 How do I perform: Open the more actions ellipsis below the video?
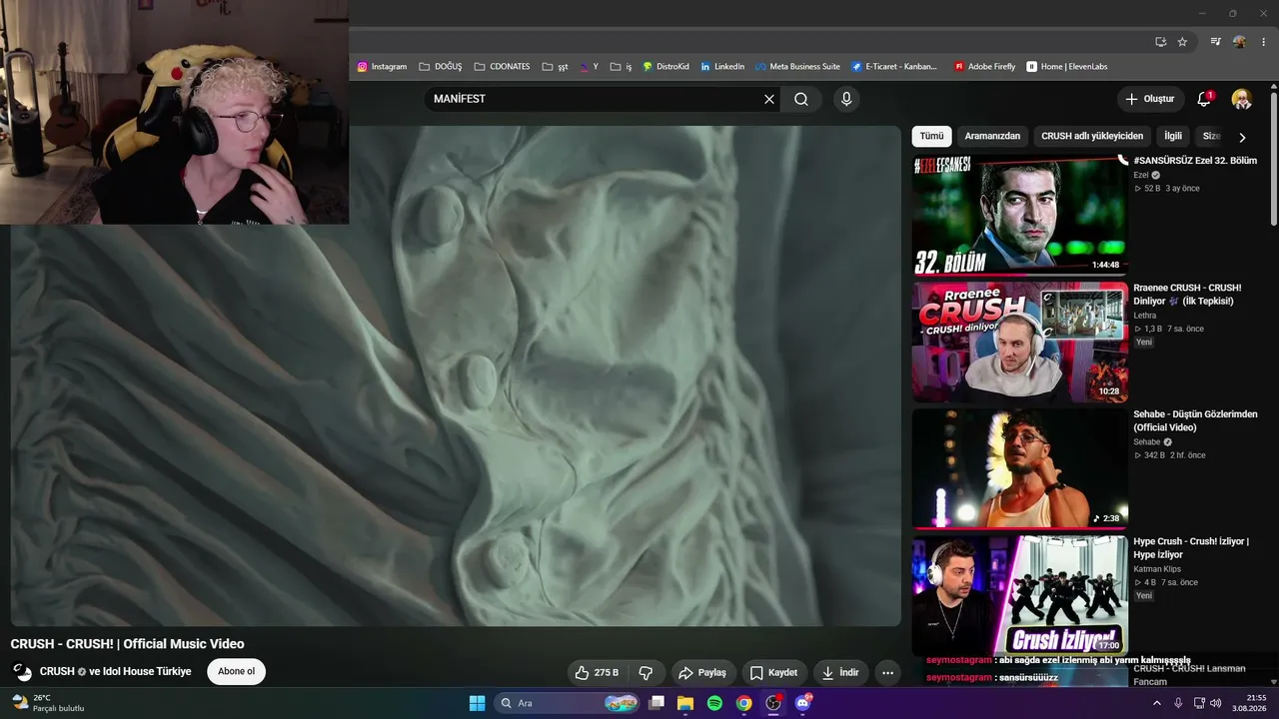point(887,673)
